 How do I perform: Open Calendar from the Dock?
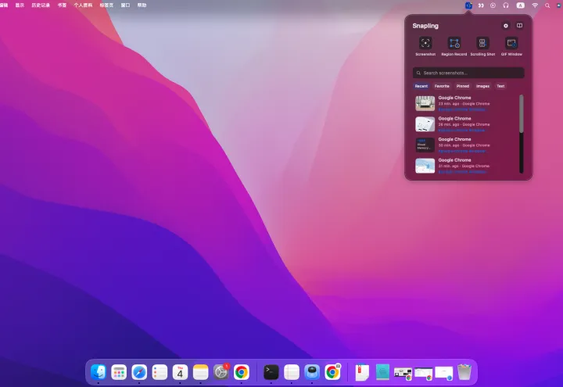(x=180, y=372)
